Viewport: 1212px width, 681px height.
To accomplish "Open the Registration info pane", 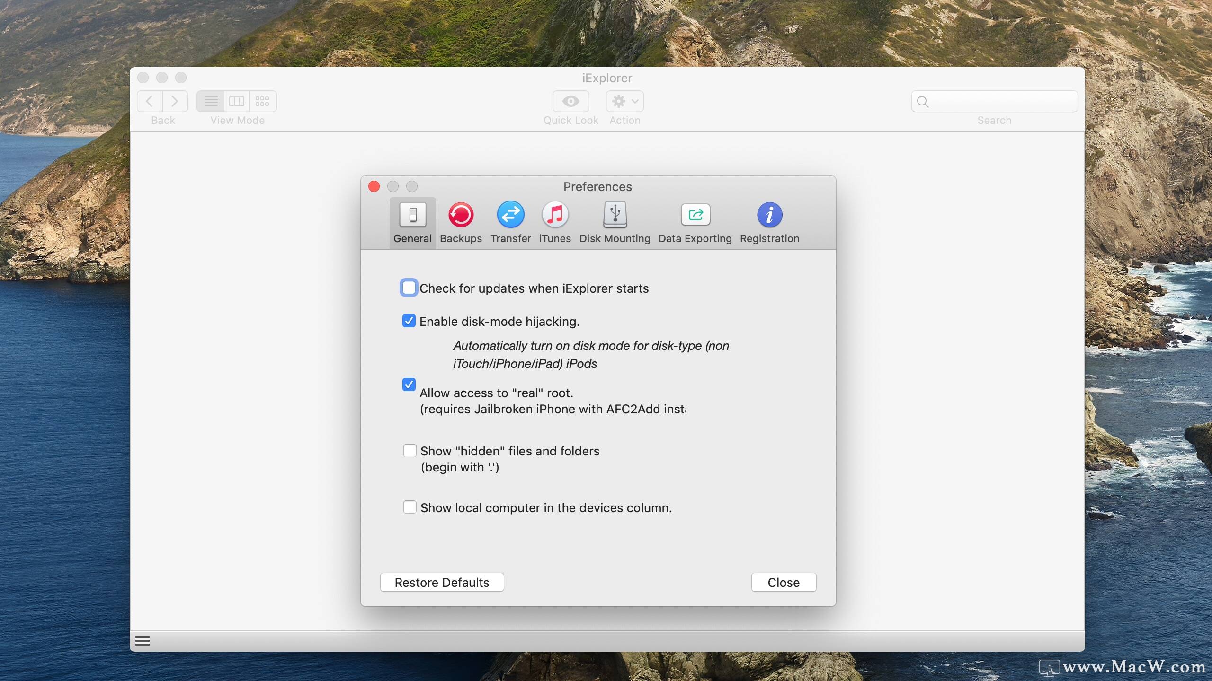I will tap(769, 222).
